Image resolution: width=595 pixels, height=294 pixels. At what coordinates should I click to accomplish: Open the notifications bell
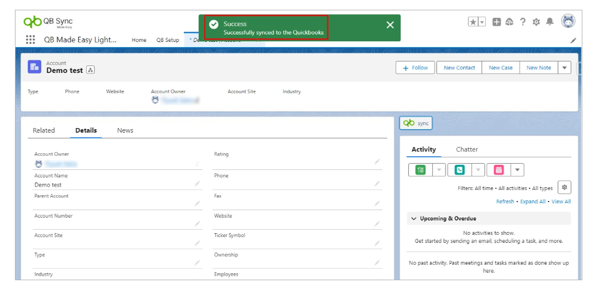[550, 22]
